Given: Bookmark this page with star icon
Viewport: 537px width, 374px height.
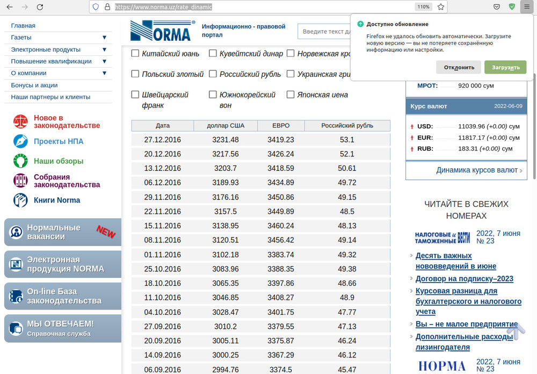Looking at the screenshot, I should 441,7.
